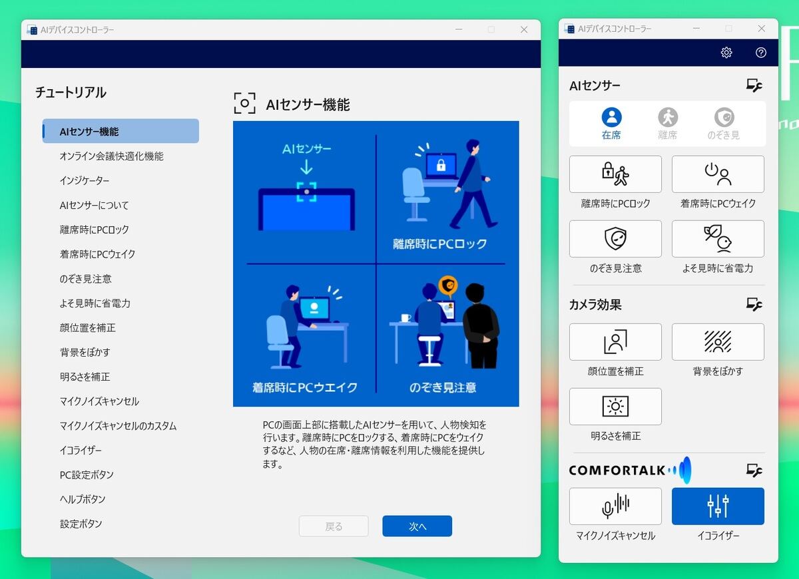Click the 次へ next button
The image size is (799, 579).
417,526
